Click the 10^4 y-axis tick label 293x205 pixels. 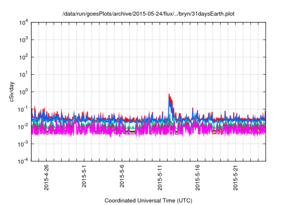(x=24, y=22)
